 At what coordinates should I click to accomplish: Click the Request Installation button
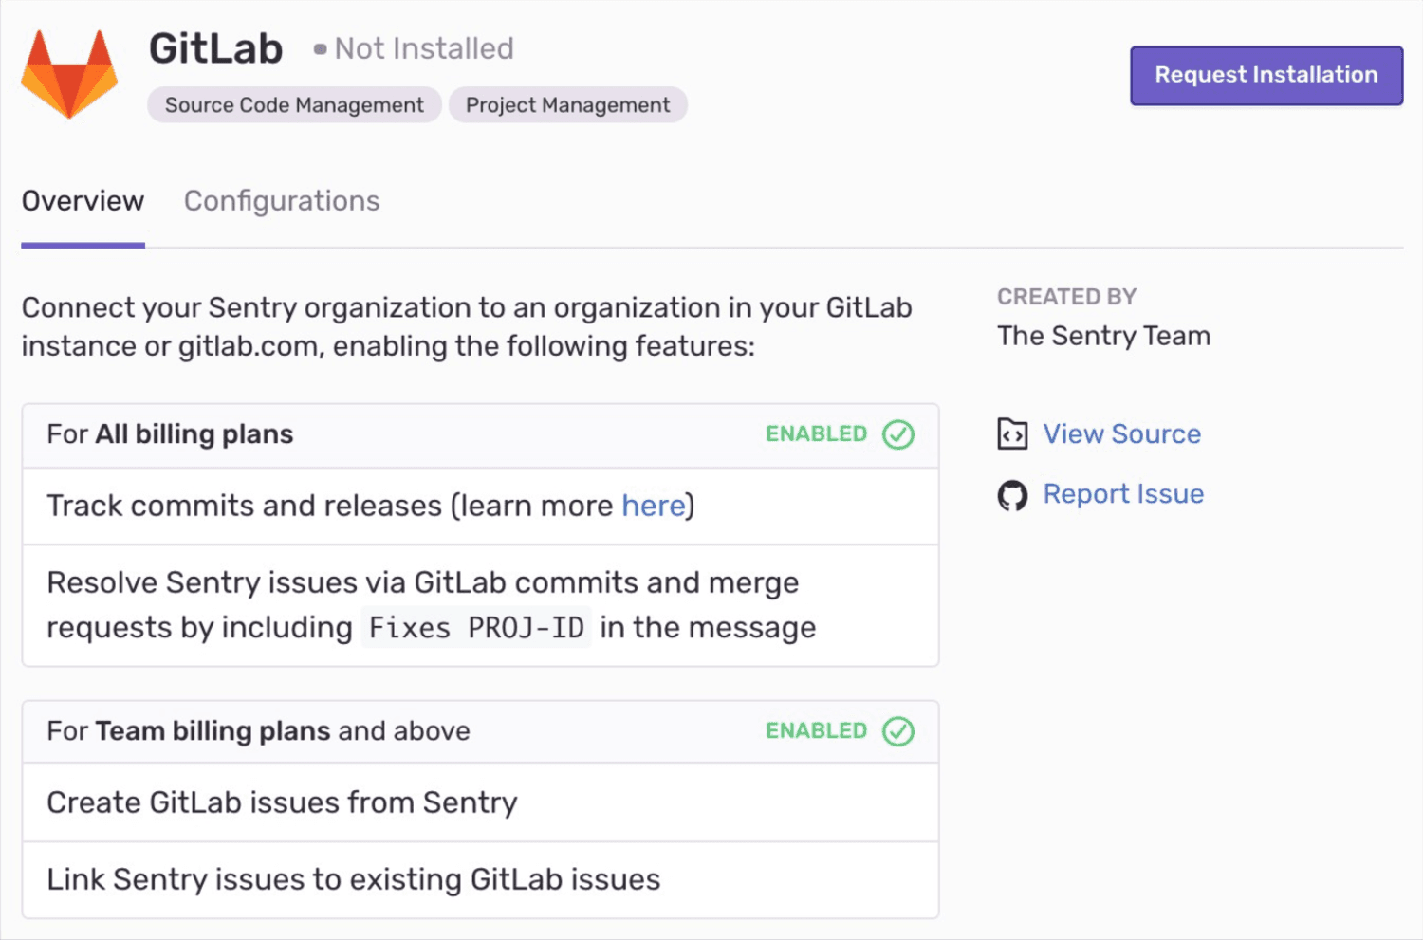(x=1266, y=75)
